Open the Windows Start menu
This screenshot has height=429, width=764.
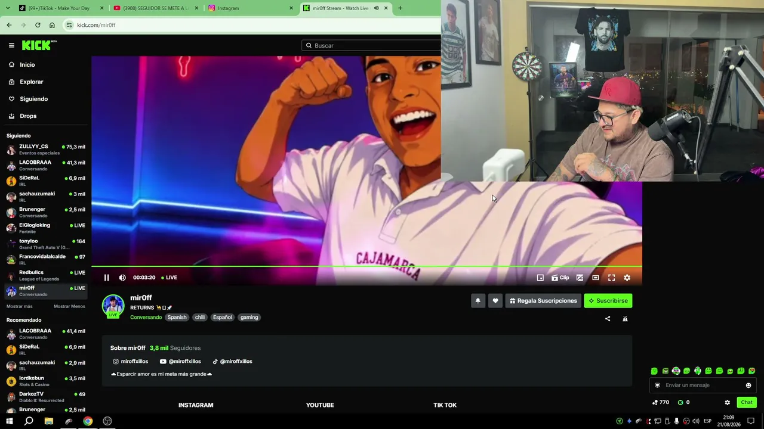(10, 421)
